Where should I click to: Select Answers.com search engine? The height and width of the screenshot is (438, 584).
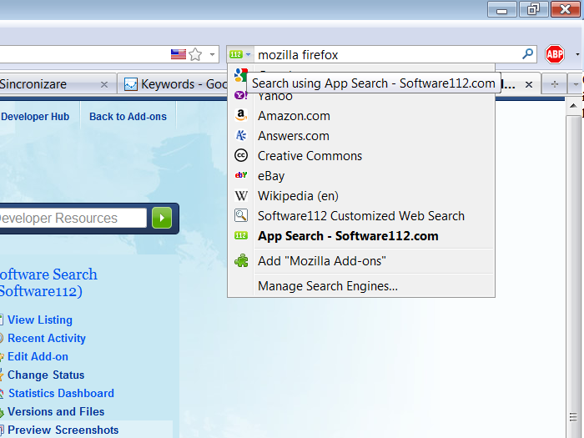point(361,136)
